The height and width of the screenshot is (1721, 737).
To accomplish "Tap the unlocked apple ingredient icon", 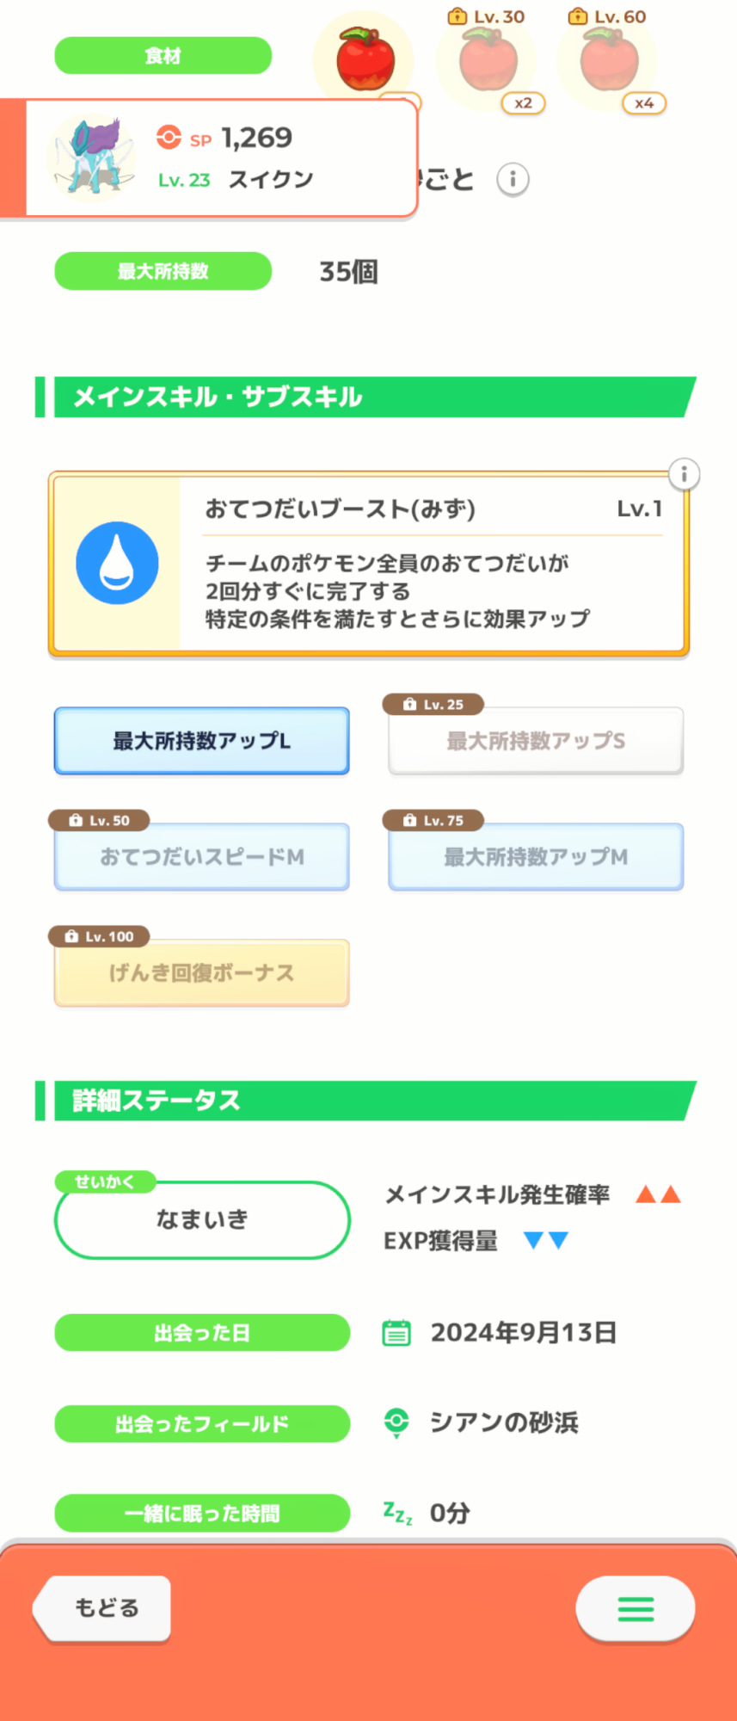I will coord(365,58).
